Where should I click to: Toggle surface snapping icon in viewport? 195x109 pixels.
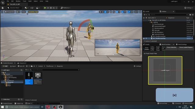[x=114, y=12]
